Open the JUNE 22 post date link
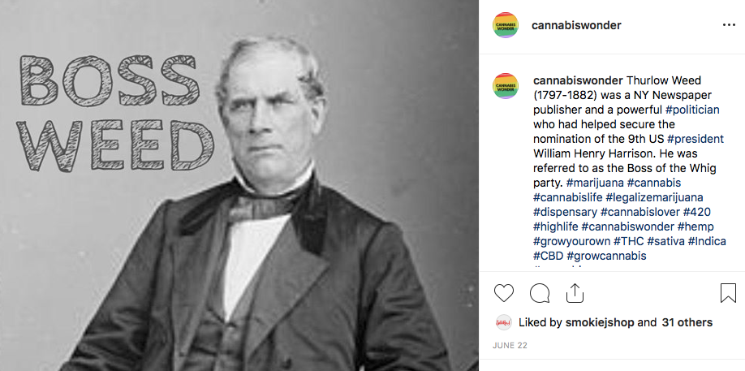 pos(510,345)
